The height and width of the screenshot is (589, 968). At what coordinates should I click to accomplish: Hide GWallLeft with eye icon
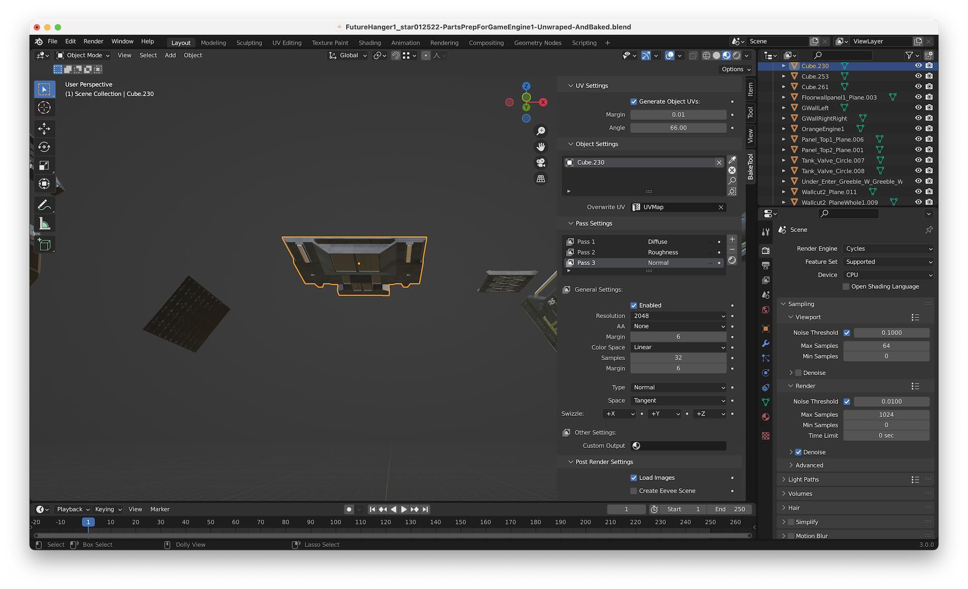coord(918,108)
